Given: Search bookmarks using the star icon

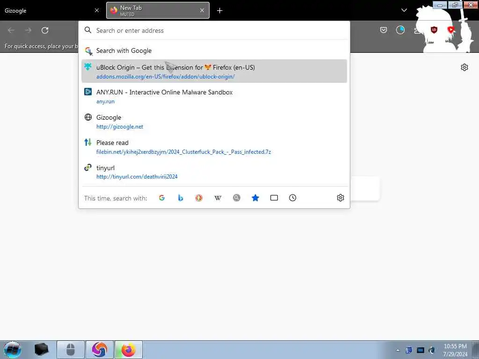Looking at the screenshot, I should tap(255, 198).
